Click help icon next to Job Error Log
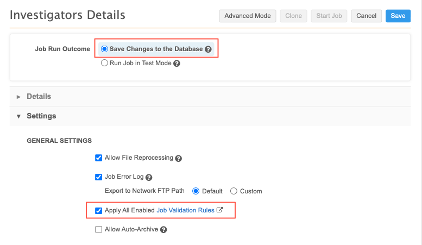This screenshot has height=245, width=422. pos(149,177)
